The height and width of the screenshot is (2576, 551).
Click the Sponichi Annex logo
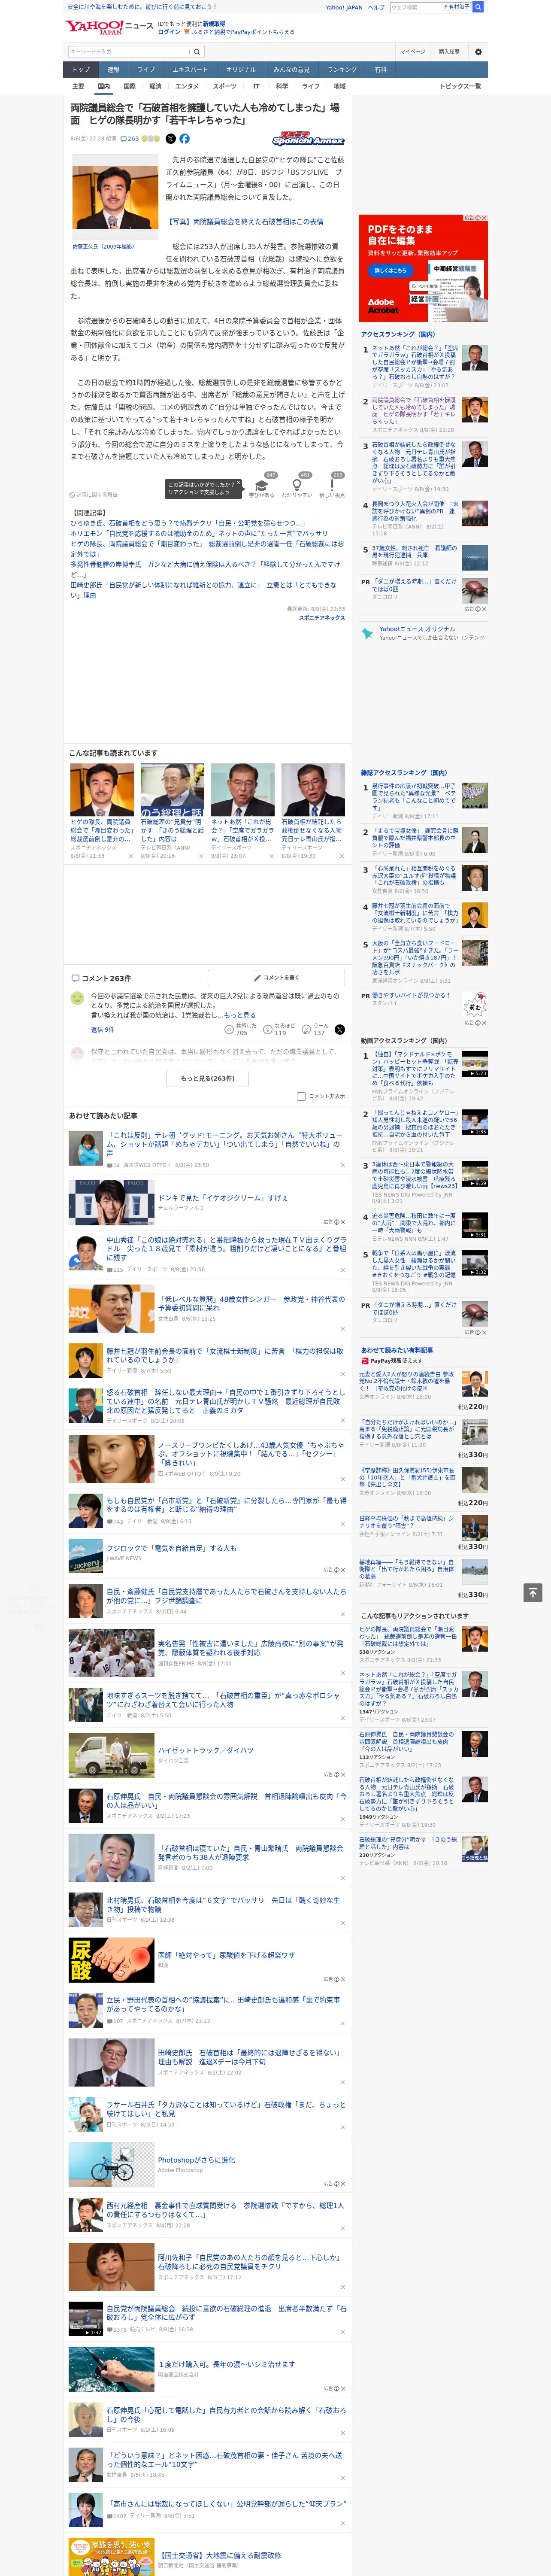pos(308,139)
